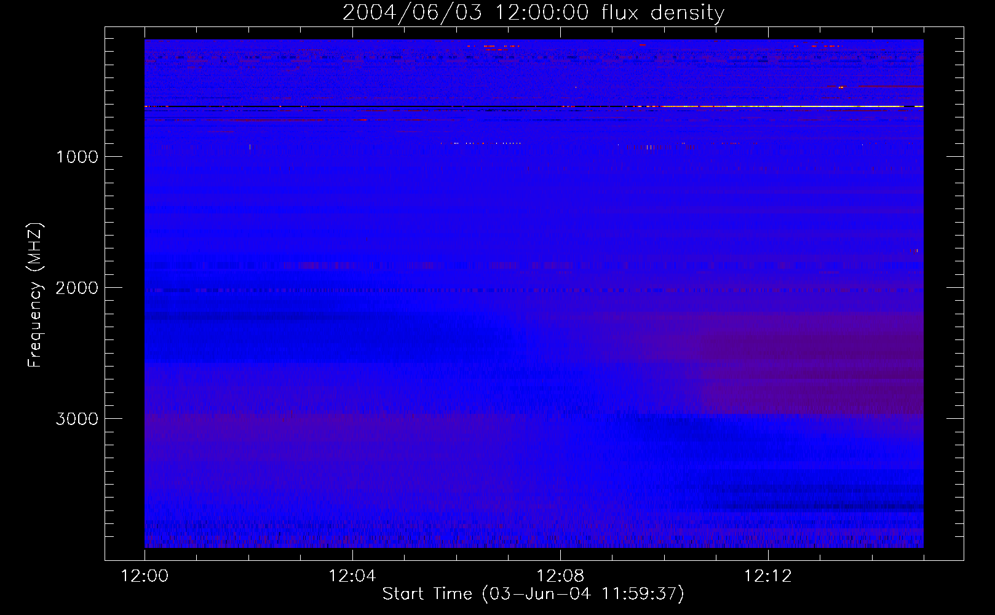This screenshot has height=615, width=995.
Task: Click the '12:04' time tick label
Action: pos(352,576)
